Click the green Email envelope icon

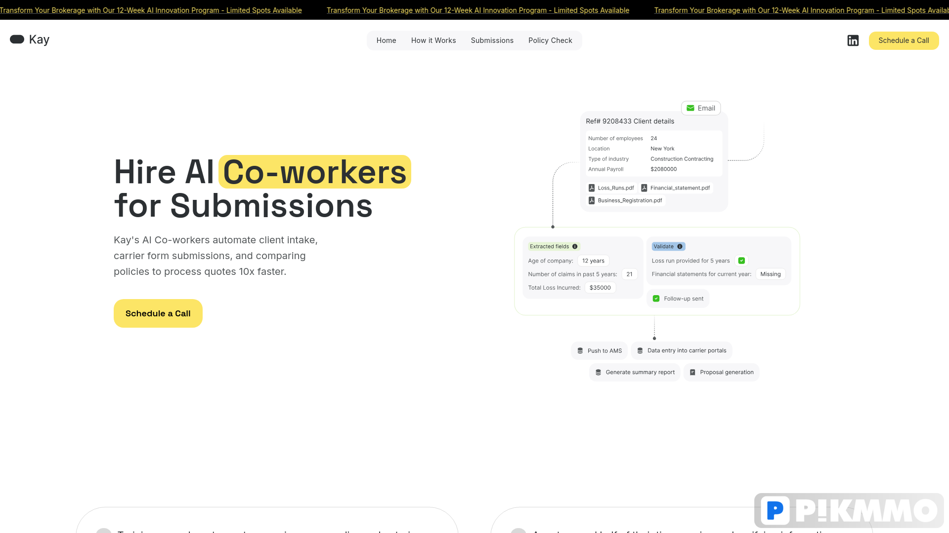690,108
